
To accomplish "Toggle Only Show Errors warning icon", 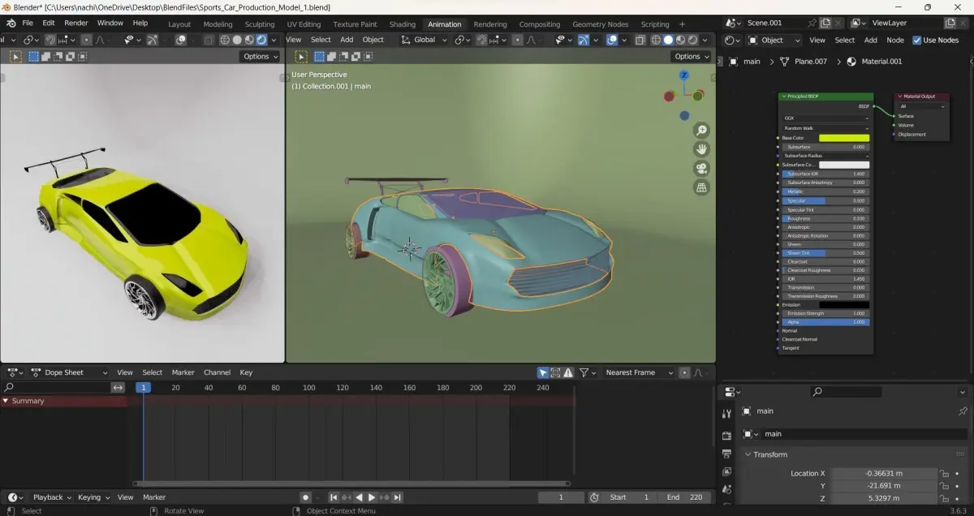I will [569, 372].
